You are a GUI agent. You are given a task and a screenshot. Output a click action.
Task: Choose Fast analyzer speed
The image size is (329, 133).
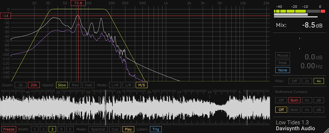coord(88,85)
